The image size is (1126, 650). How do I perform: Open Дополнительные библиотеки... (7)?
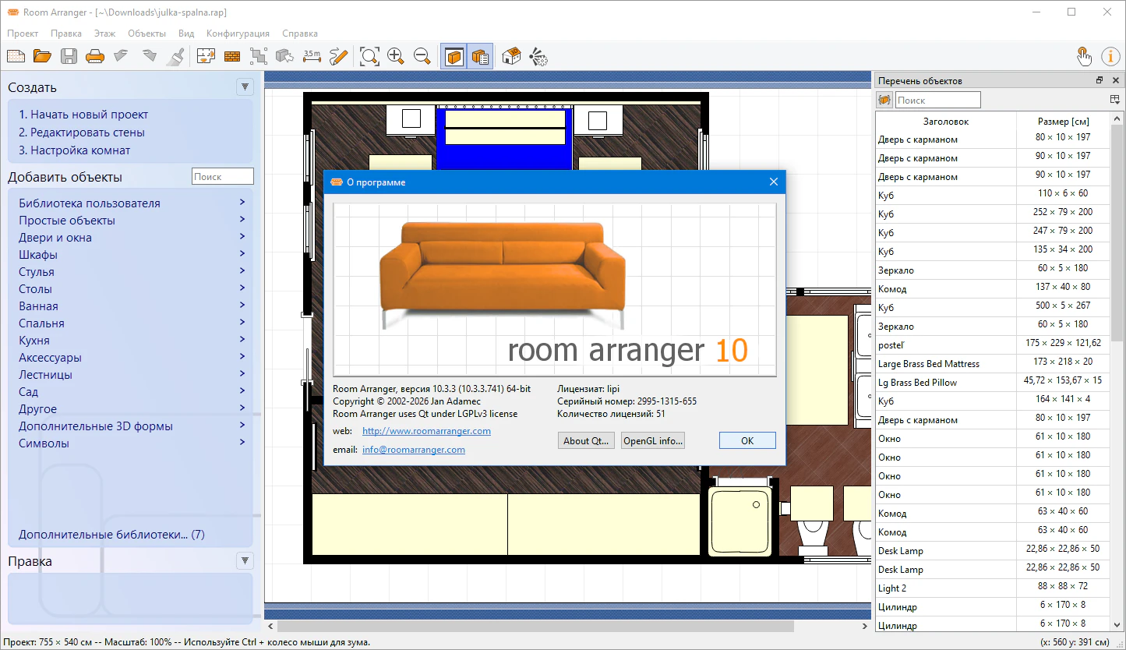[x=111, y=535]
